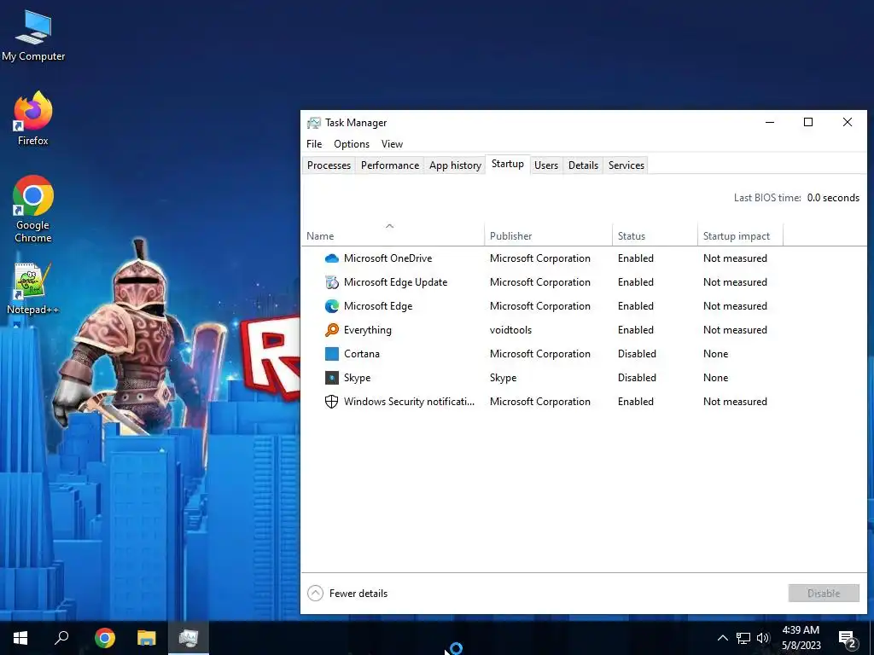Click Cortana's Disabled status cell
Screen dimensions: 874x655
point(637,354)
